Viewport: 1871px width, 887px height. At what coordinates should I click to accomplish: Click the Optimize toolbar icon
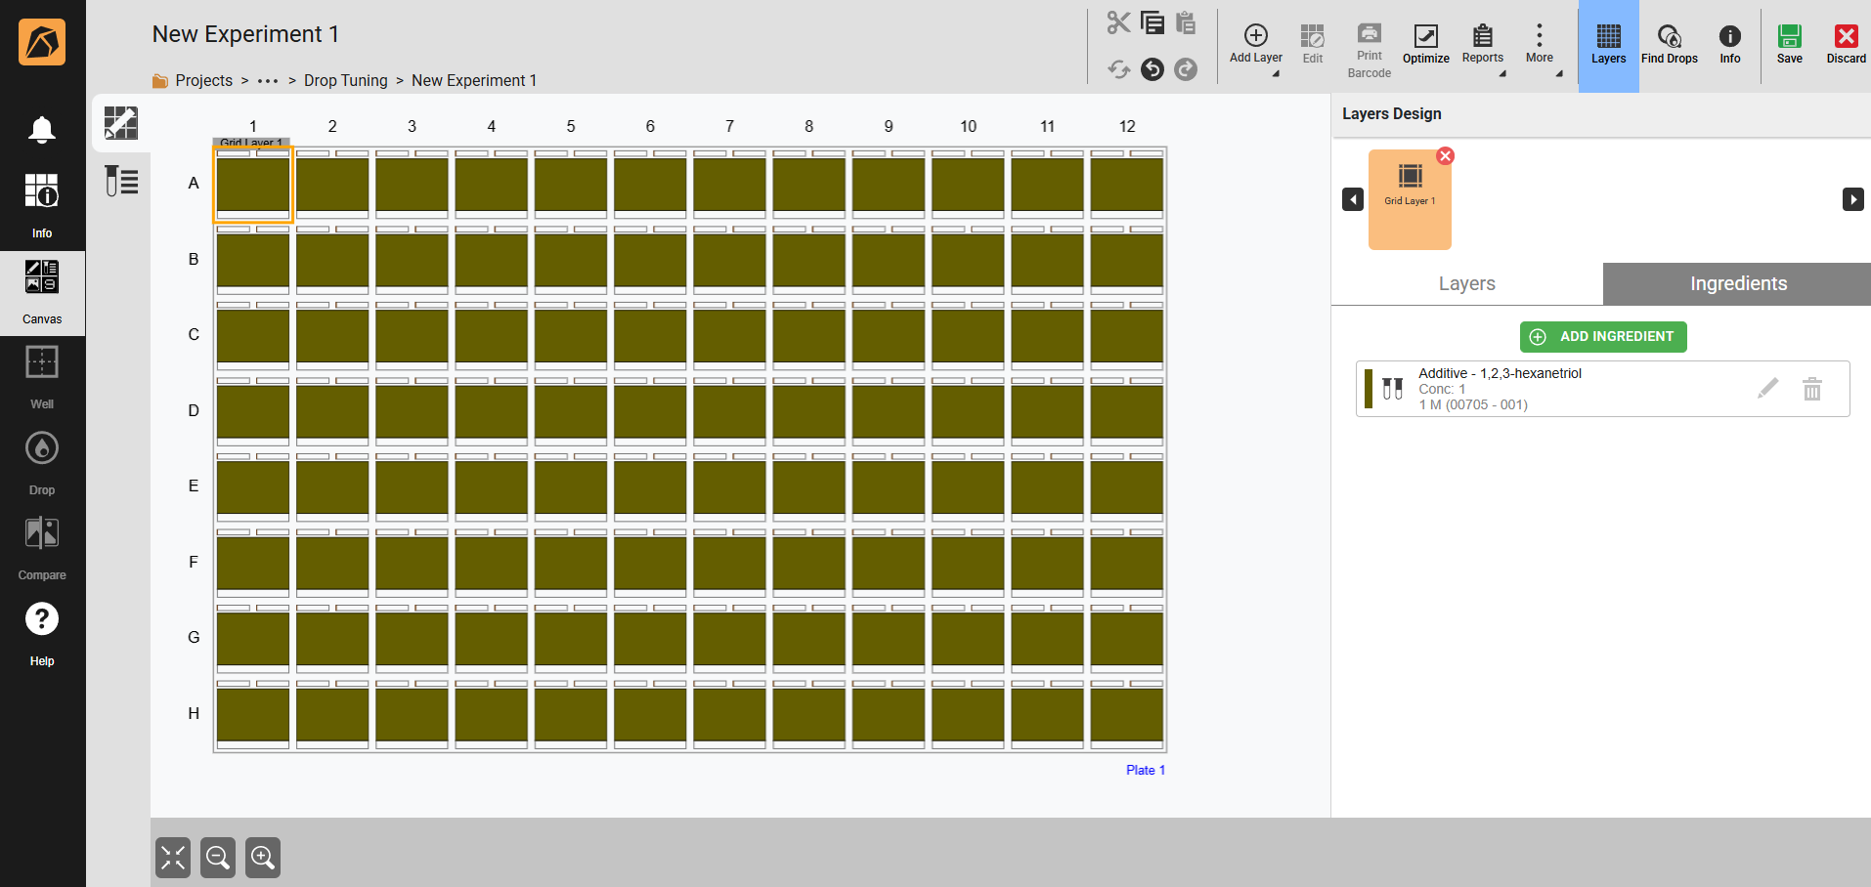pos(1425,45)
